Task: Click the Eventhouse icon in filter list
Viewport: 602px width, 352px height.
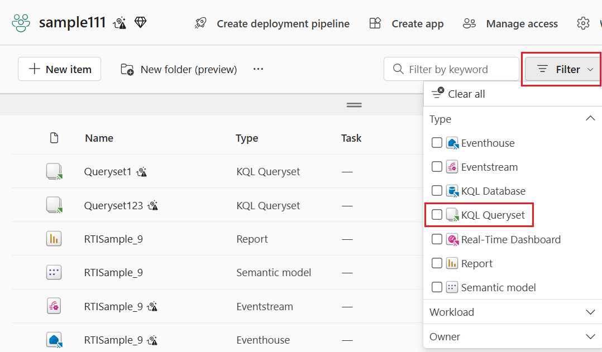Action: point(452,143)
